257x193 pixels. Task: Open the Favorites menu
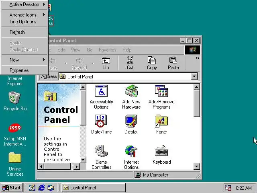pyautogui.click(x=108, y=50)
